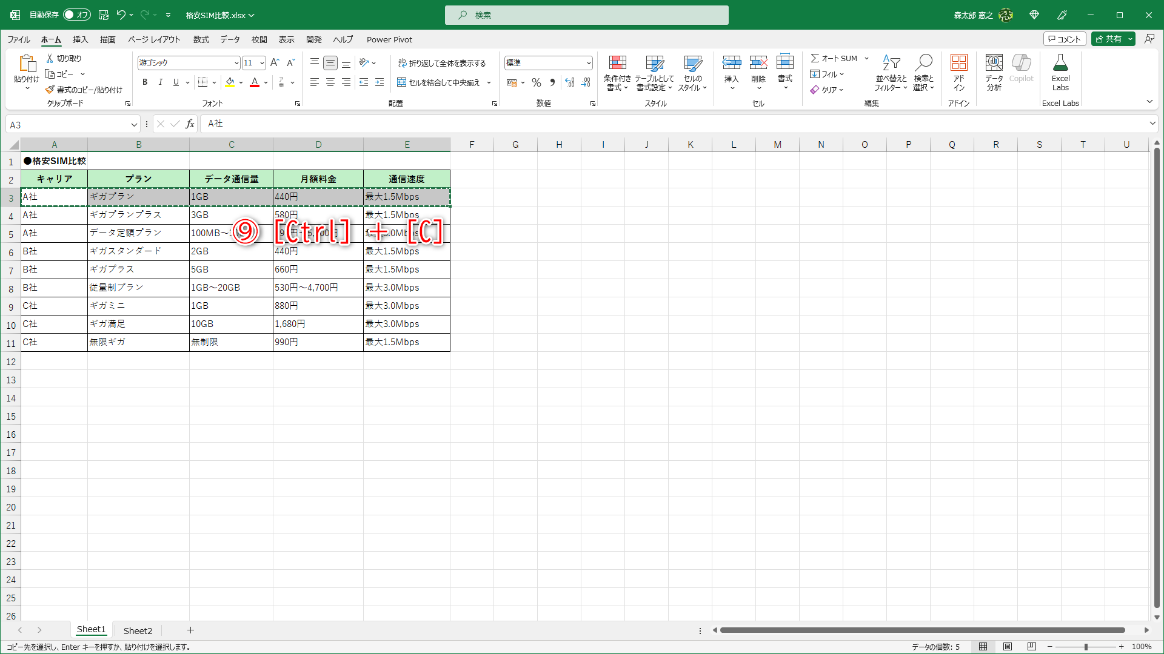Switch to the Sheet2 tab

pos(138,630)
